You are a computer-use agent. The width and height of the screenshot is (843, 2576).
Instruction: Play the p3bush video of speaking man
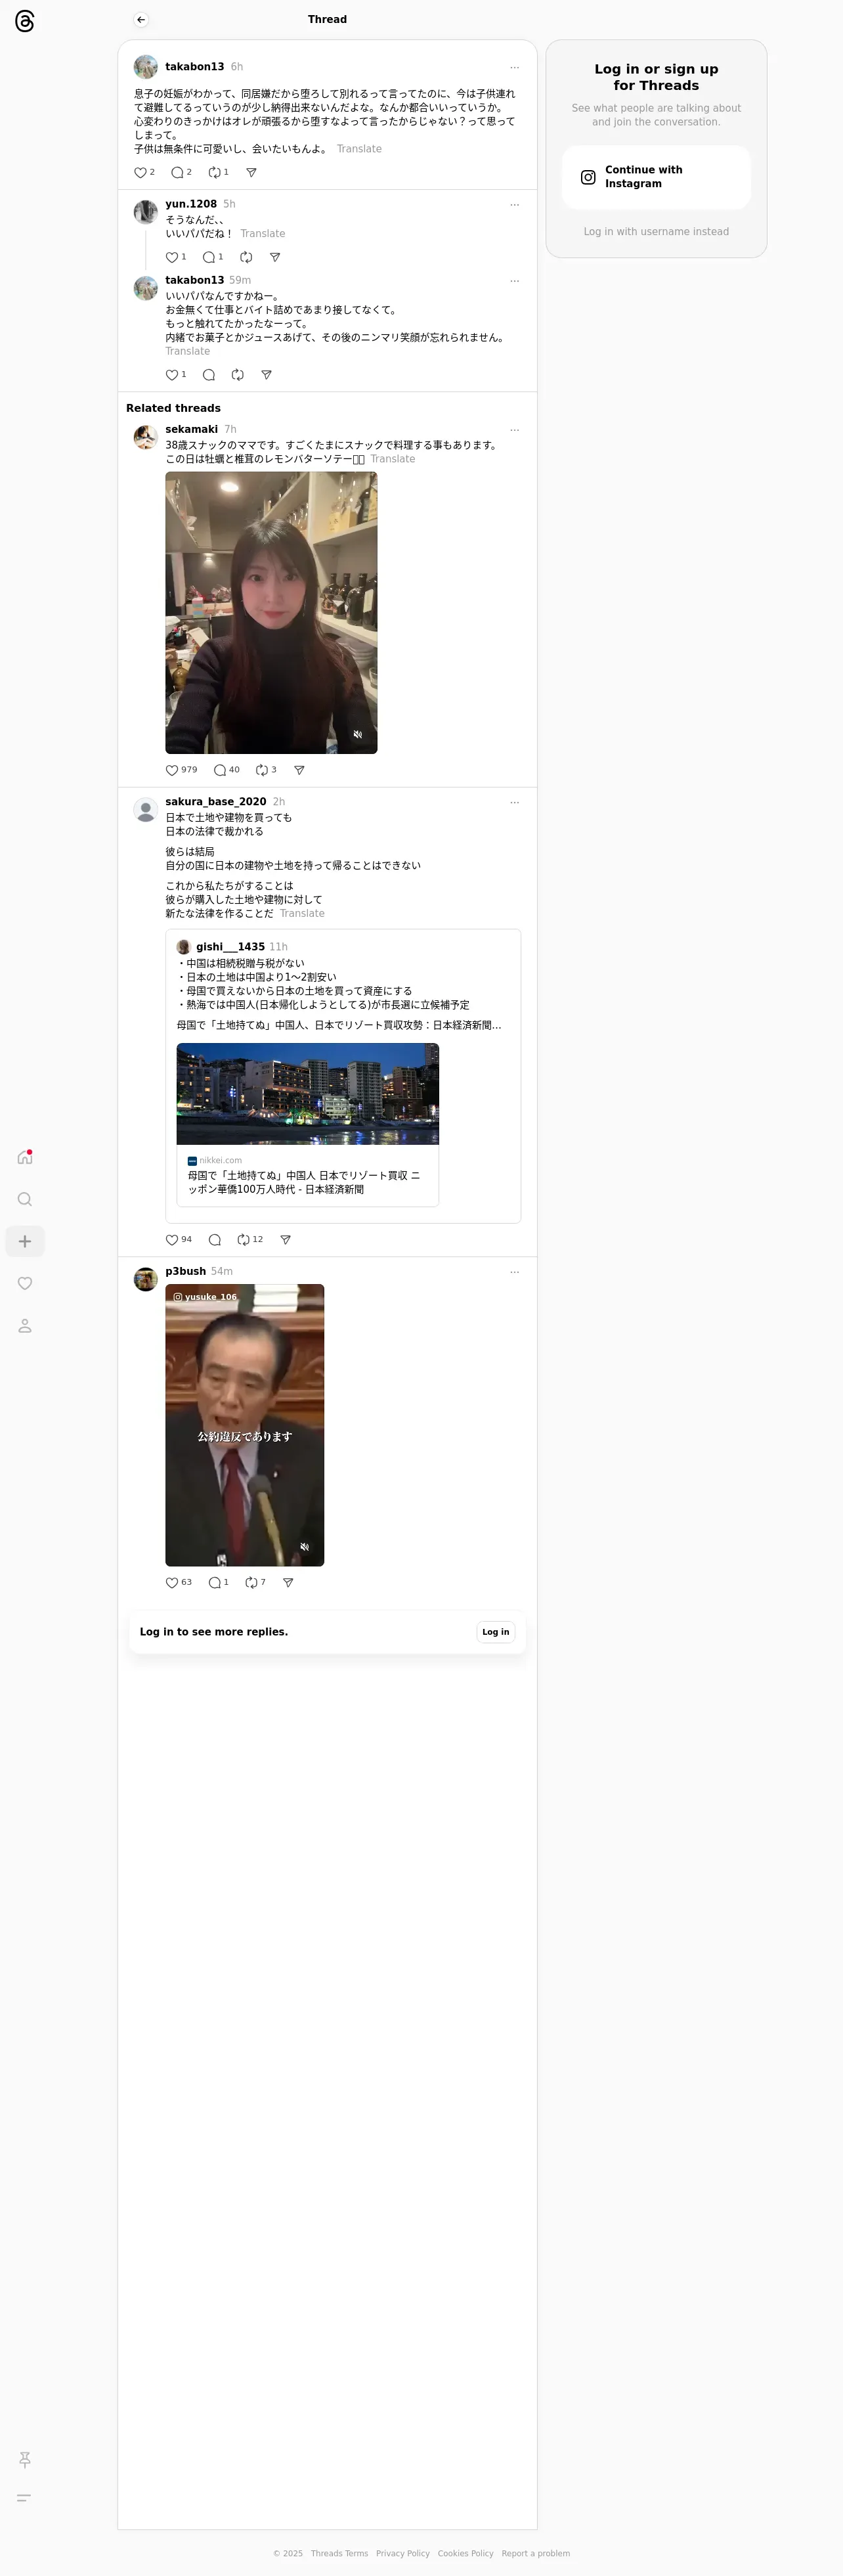click(245, 1425)
